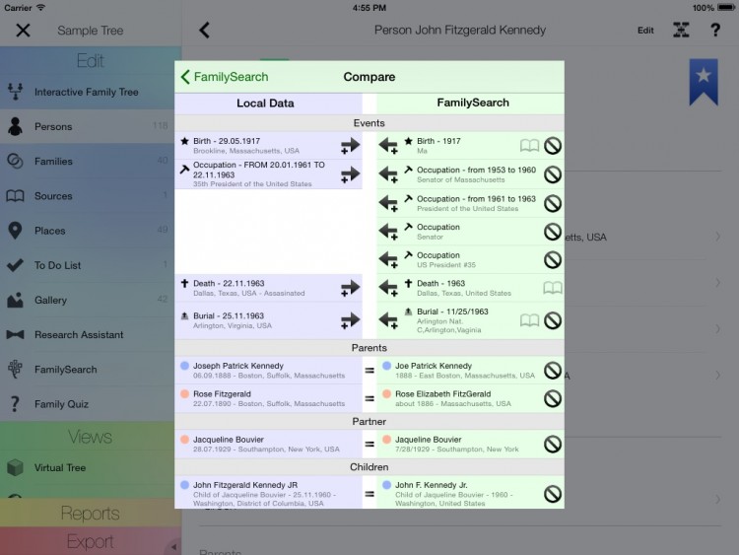Select local parent Rose Fitzgerald

click(269, 398)
